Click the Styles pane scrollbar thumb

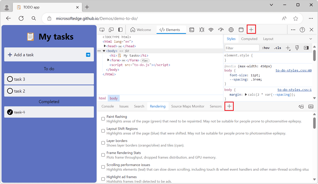click(x=315, y=55)
